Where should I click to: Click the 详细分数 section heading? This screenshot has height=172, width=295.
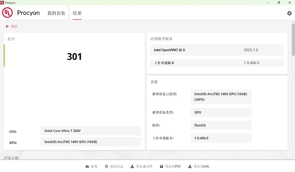pyautogui.click(x=11, y=158)
